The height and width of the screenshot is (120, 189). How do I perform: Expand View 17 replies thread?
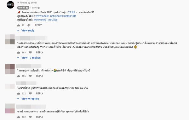[x=29, y=58]
